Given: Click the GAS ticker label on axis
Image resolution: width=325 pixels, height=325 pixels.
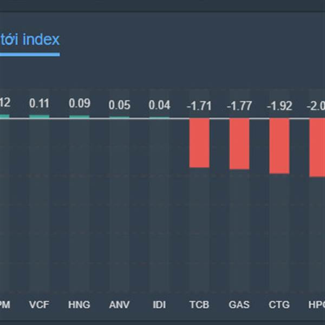Looking at the screenshot, I should 239,304.
